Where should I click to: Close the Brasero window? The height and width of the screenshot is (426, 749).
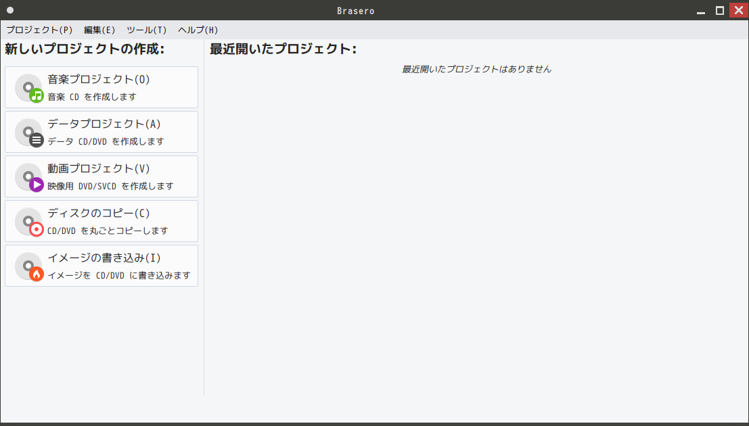(738, 10)
